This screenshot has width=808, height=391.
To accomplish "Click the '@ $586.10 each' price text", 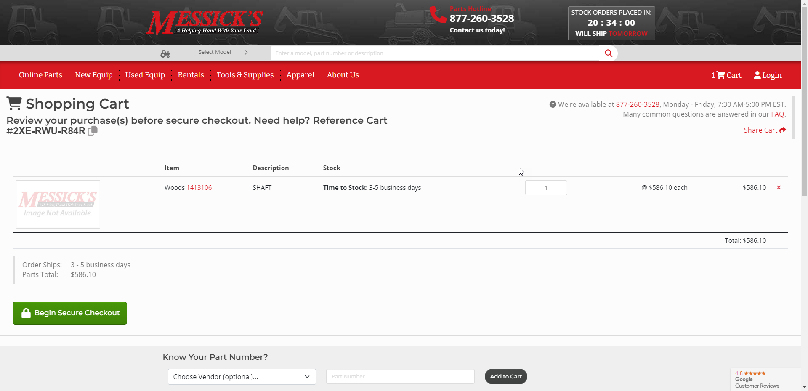I will pyautogui.click(x=664, y=188).
